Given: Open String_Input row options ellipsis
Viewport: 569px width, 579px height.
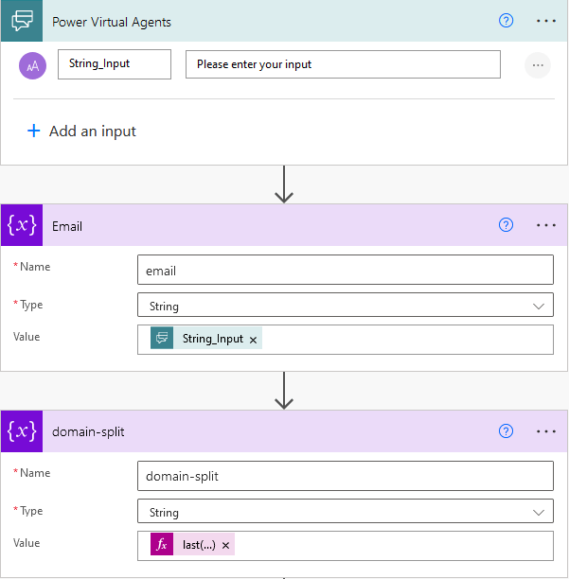Looking at the screenshot, I should pyautogui.click(x=538, y=65).
